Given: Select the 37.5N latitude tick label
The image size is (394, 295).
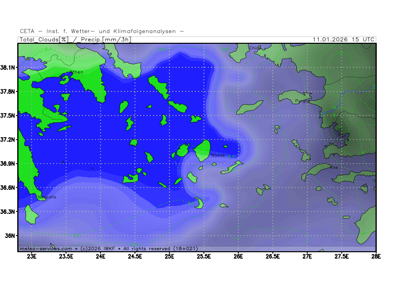Looking at the screenshot, I should (9, 116).
